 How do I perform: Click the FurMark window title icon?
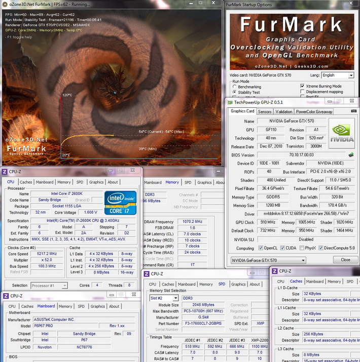(5, 4)
